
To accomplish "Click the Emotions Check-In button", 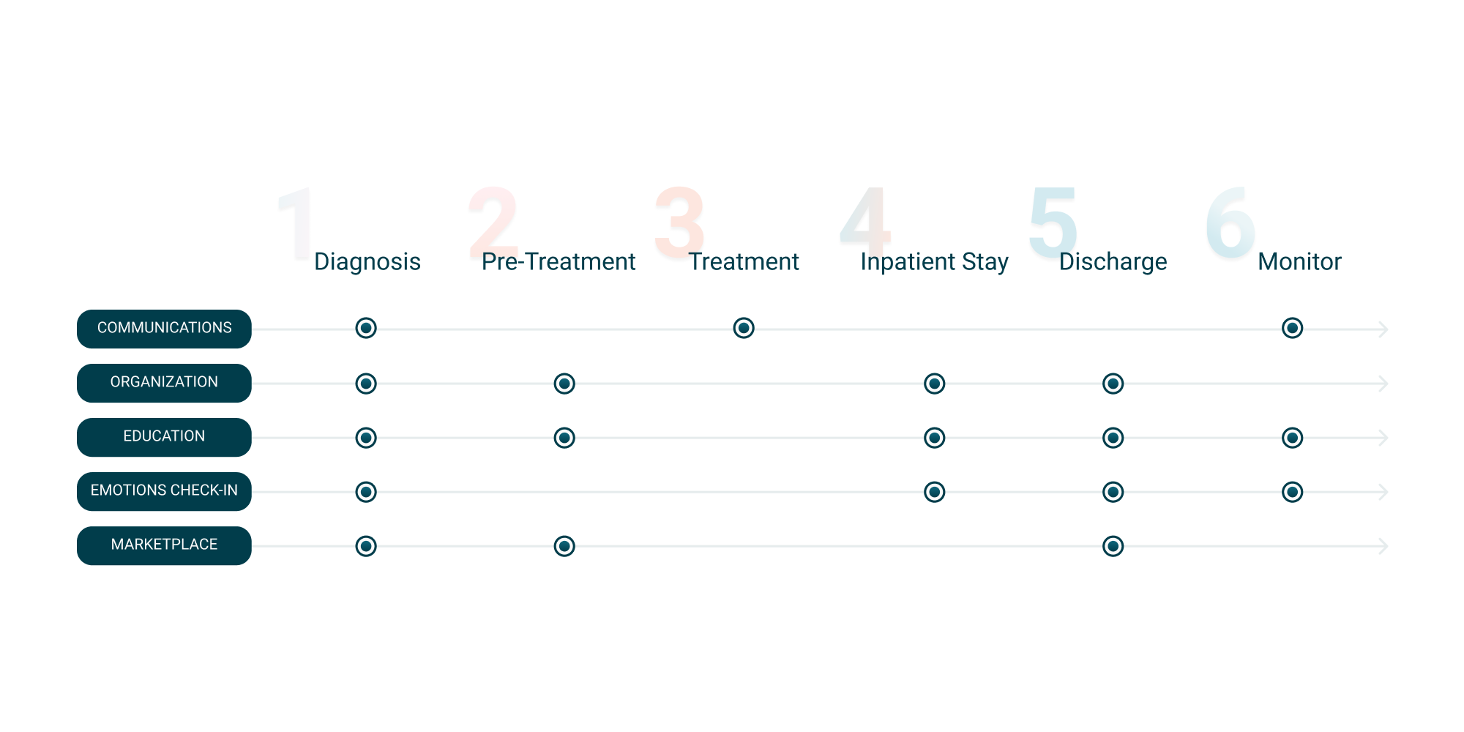I will point(164,491).
